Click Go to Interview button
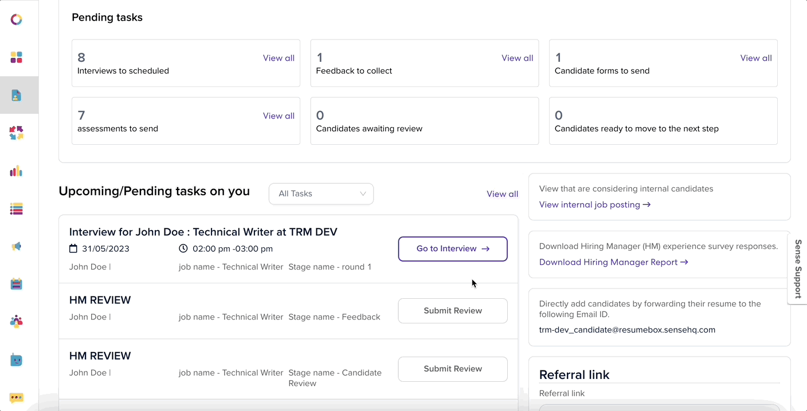The height and width of the screenshot is (411, 807). [453, 249]
